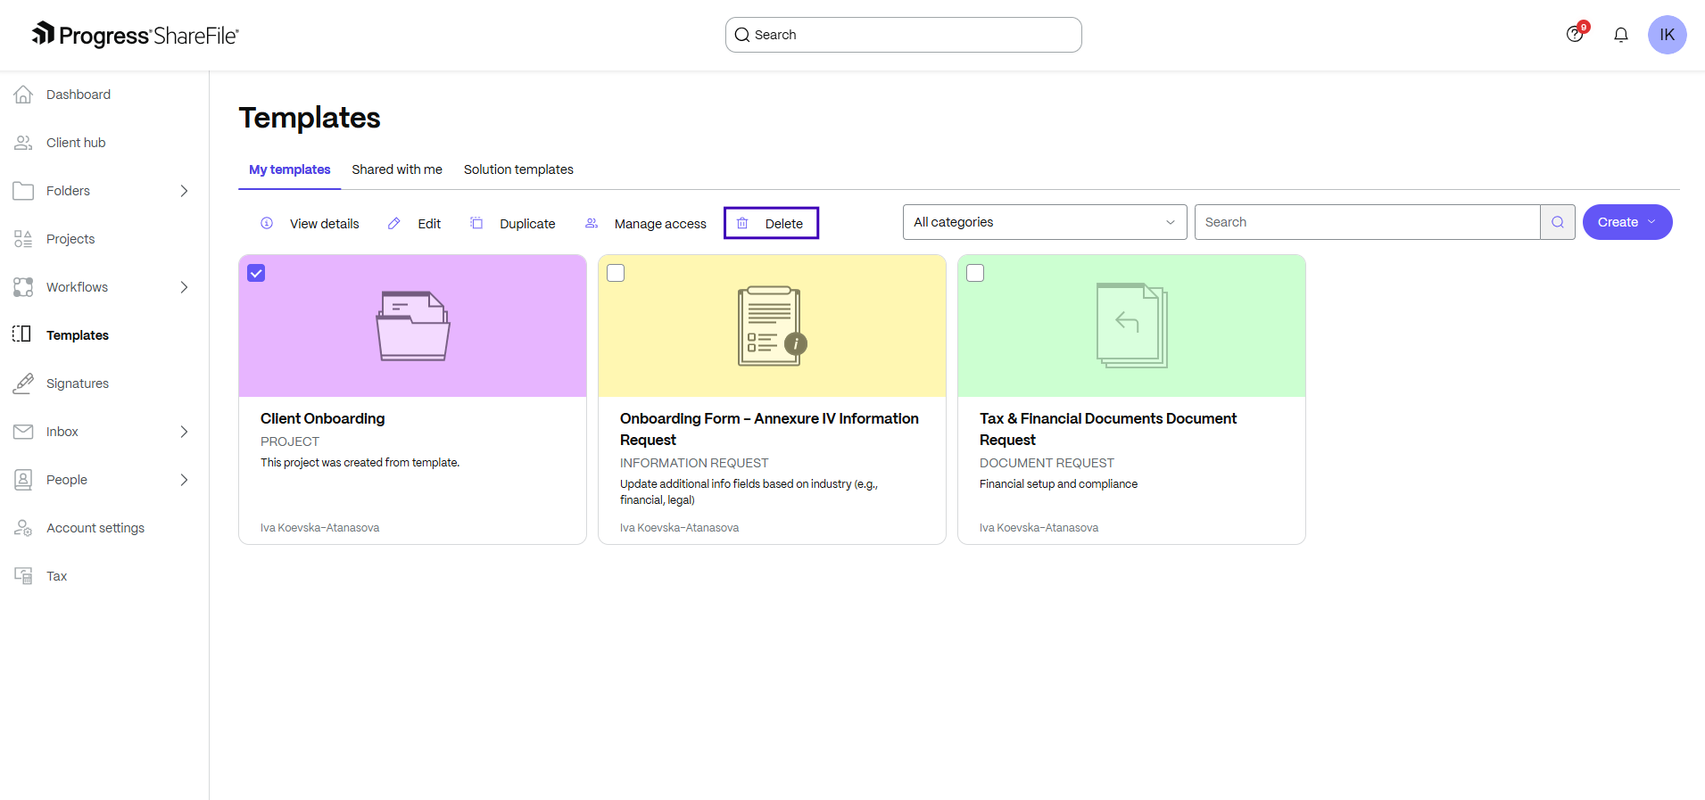This screenshot has height=800, width=1705.
Task: Click the Manage access label
Action: coord(660,224)
